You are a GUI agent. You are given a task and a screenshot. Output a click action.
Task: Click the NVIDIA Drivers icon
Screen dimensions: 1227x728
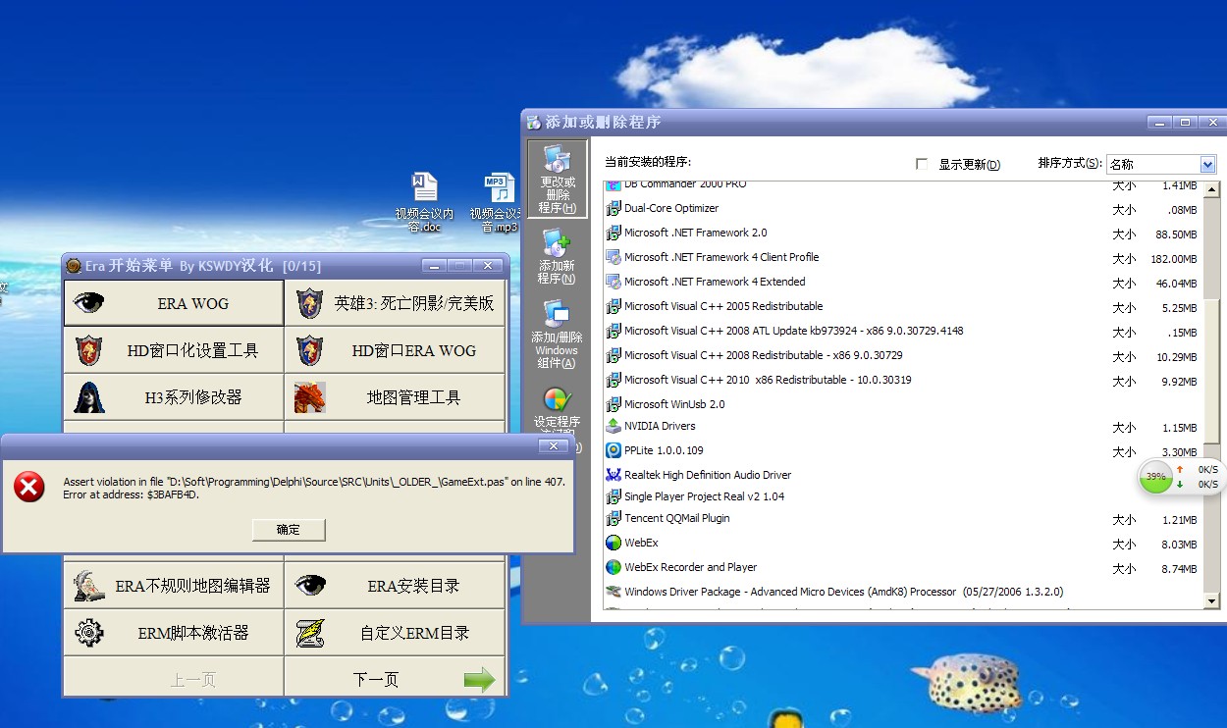click(x=613, y=426)
